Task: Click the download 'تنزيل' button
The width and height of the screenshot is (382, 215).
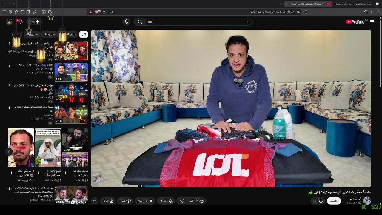Action: coord(108,201)
